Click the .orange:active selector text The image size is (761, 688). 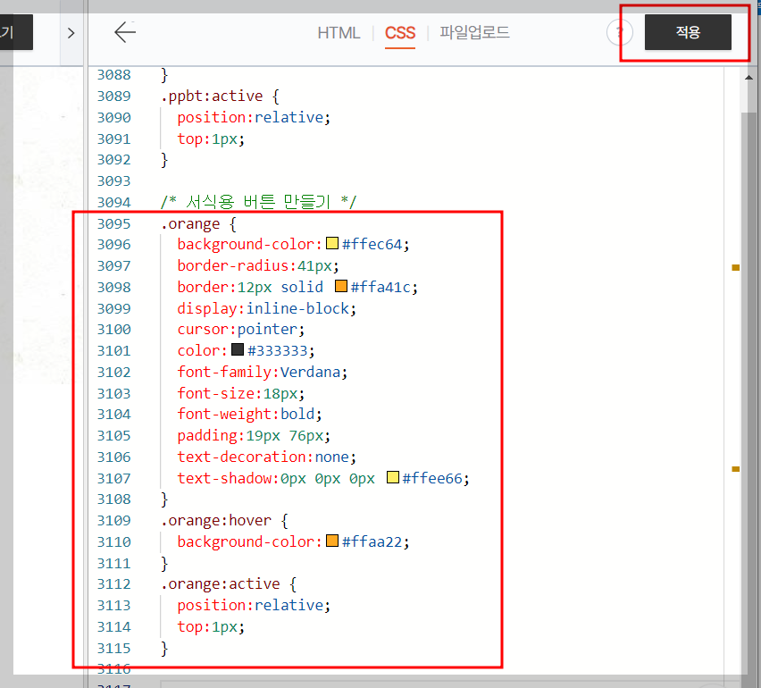(221, 584)
